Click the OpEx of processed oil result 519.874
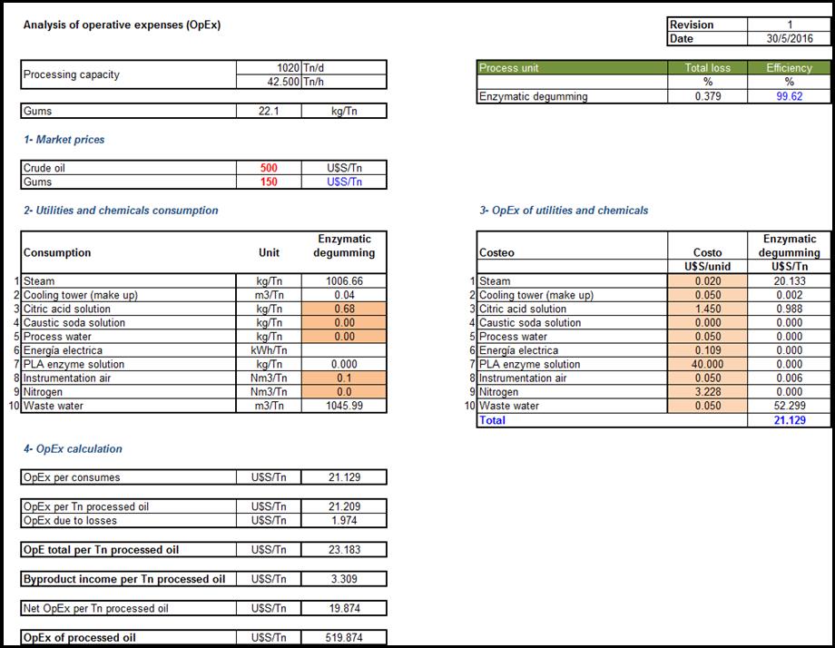The width and height of the screenshot is (835, 648). tap(344, 637)
